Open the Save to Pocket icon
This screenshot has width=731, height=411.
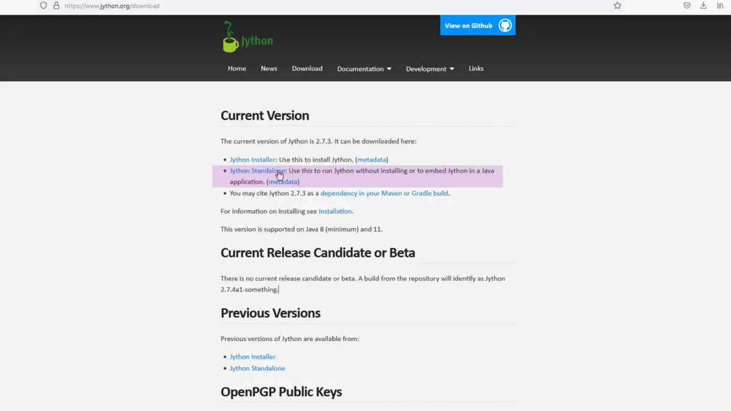(x=687, y=5)
